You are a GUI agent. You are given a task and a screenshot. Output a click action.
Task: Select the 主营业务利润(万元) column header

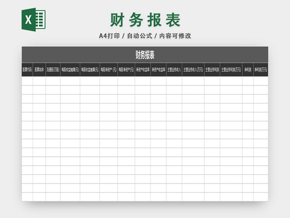[x=231, y=69]
